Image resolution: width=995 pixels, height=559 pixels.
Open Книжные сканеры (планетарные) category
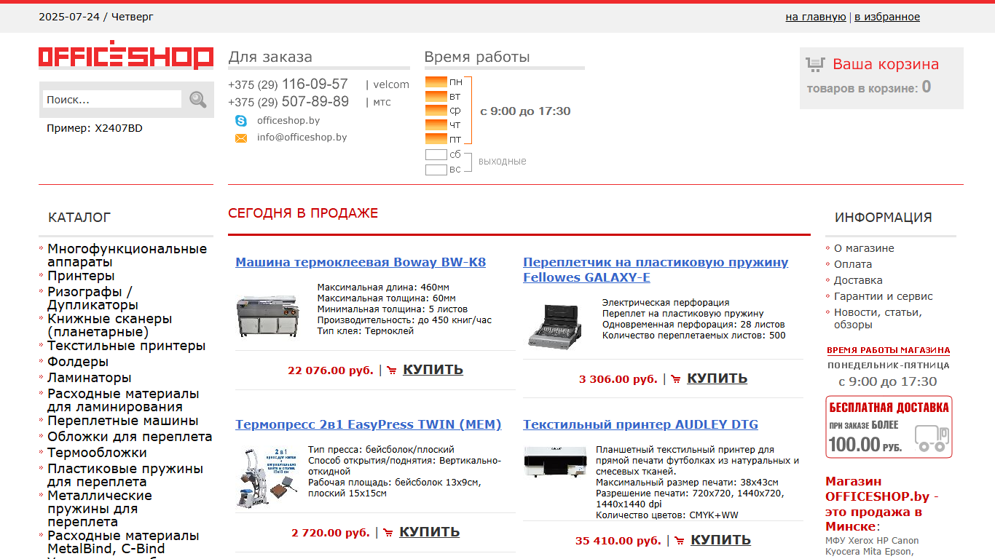tap(110, 325)
